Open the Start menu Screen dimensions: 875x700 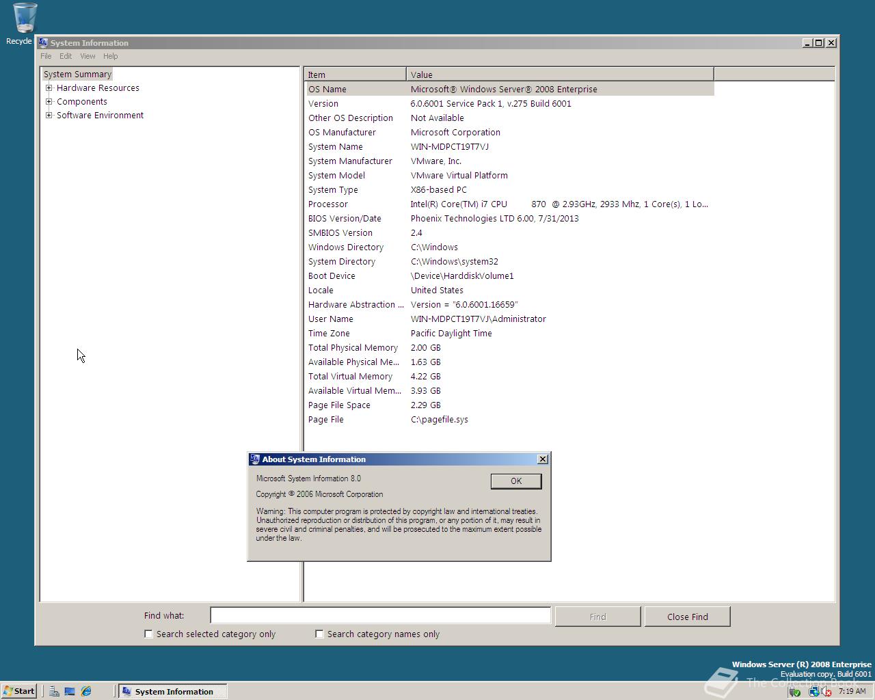[x=19, y=691]
